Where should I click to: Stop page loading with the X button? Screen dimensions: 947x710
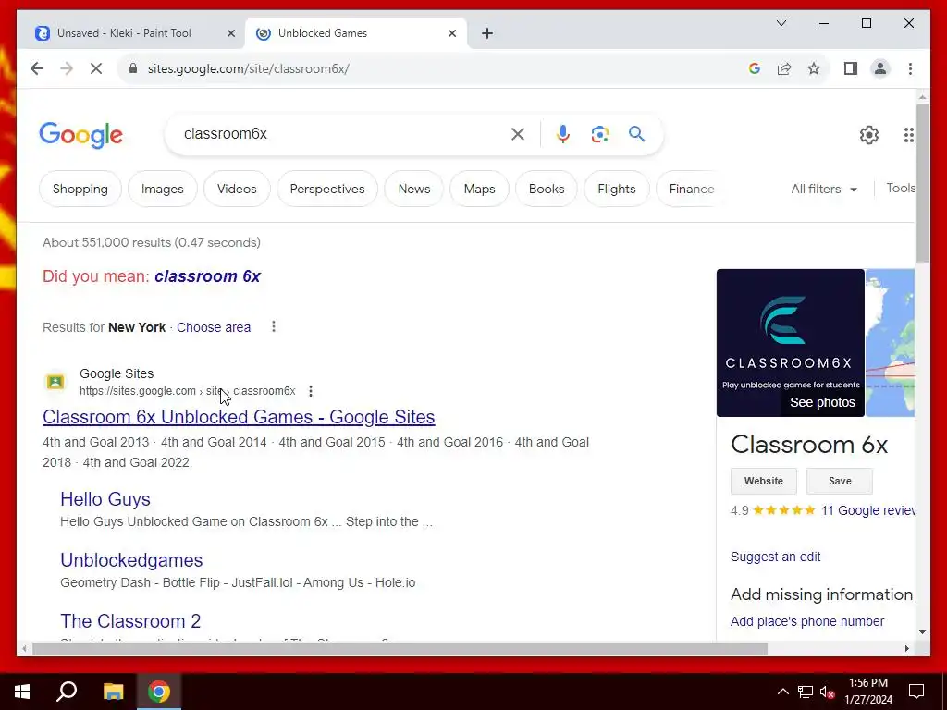click(96, 68)
